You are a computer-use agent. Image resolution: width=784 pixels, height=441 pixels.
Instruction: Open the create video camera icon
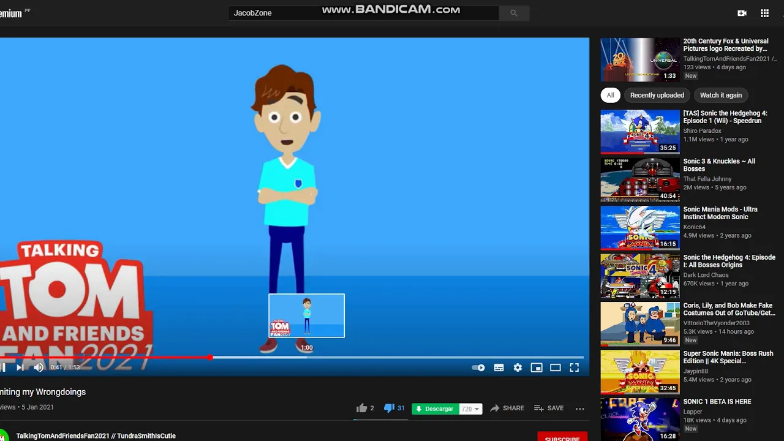[x=742, y=13]
